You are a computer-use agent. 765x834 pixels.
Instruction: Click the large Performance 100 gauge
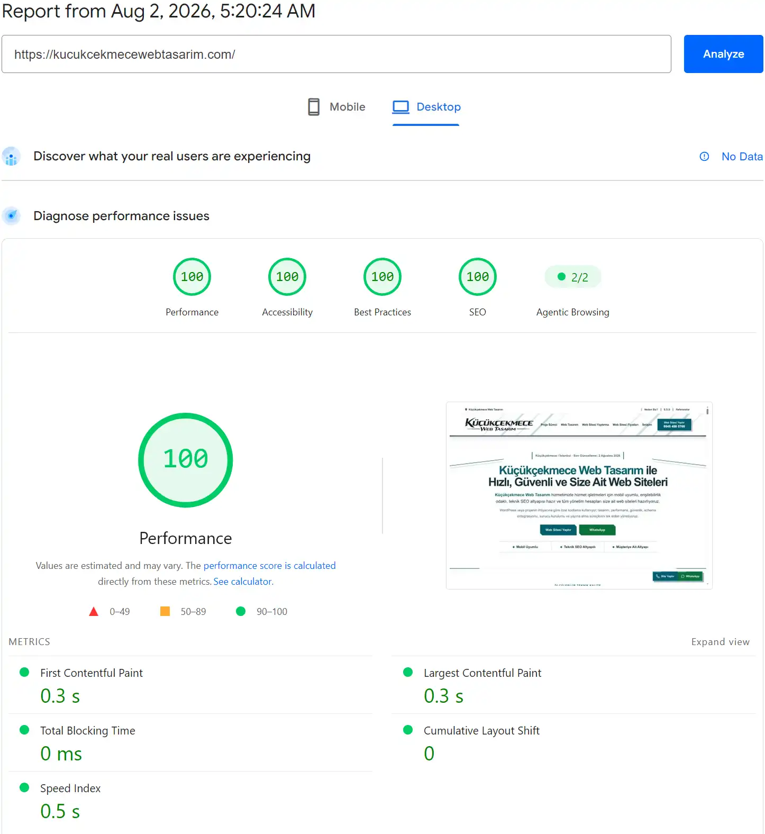click(x=186, y=460)
